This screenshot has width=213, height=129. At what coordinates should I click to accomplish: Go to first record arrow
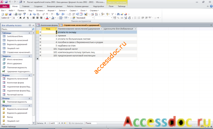point(45,123)
